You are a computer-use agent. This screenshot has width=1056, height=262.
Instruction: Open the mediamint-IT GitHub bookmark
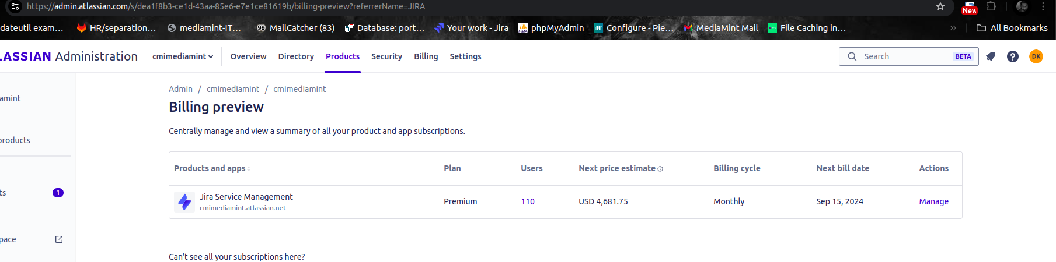[x=204, y=28]
